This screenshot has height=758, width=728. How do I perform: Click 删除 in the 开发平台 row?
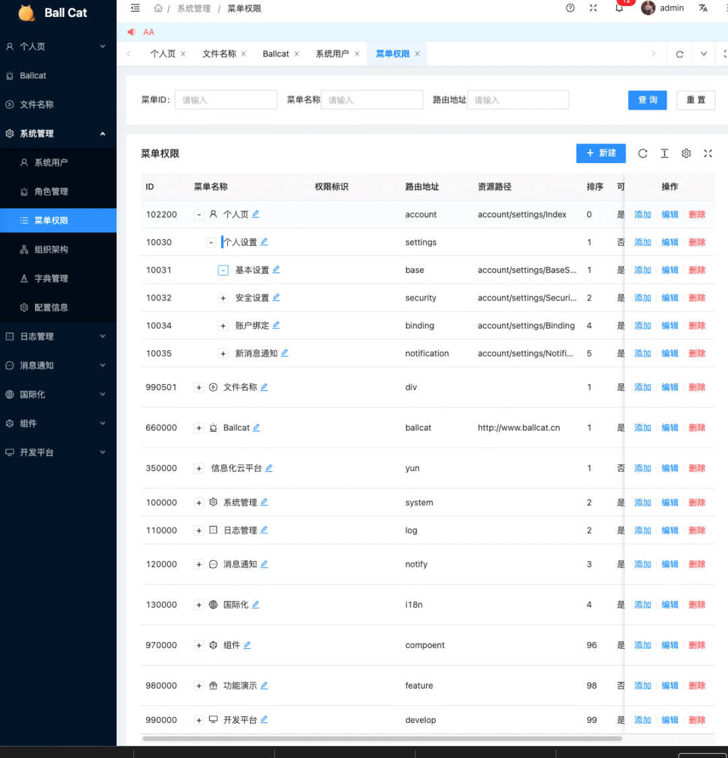(696, 720)
